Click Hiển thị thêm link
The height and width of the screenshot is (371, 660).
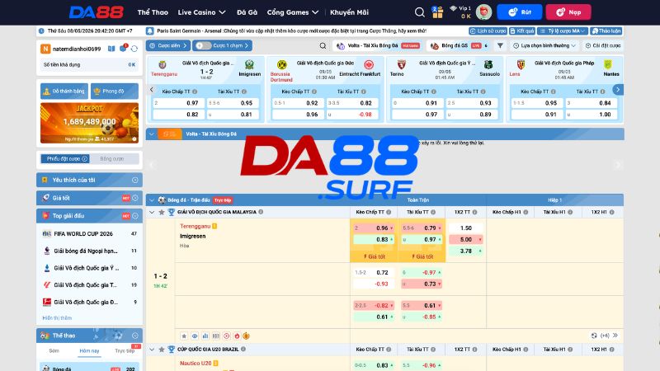(x=57, y=318)
